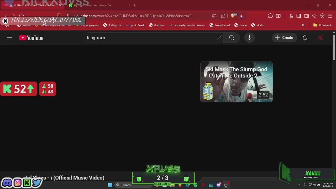336x189 pixels.
Task: Open Brave VPN shield icon
Action: click(x=322, y=16)
